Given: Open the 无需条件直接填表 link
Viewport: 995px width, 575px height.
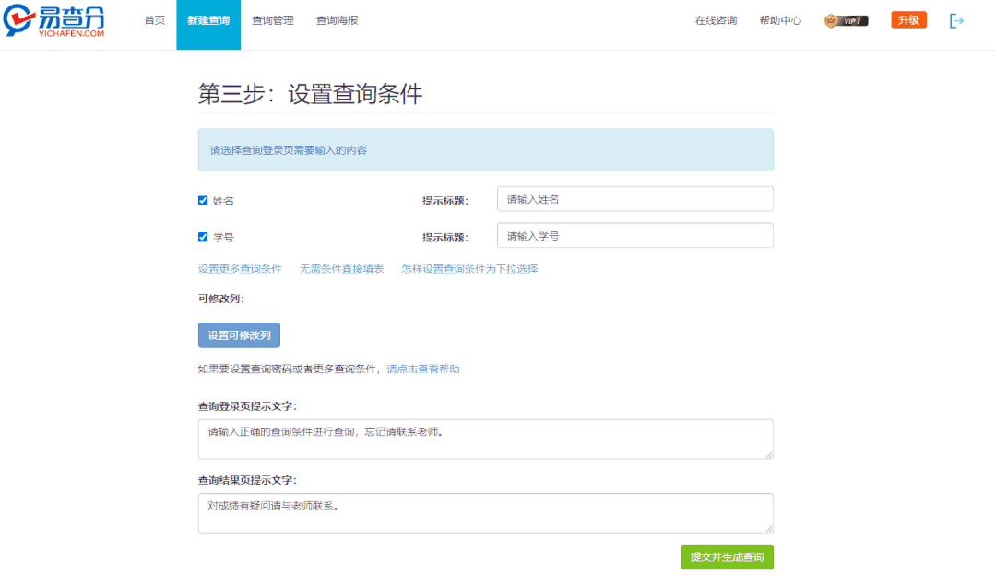Looking at the screenshot, I should click(341, 269).
